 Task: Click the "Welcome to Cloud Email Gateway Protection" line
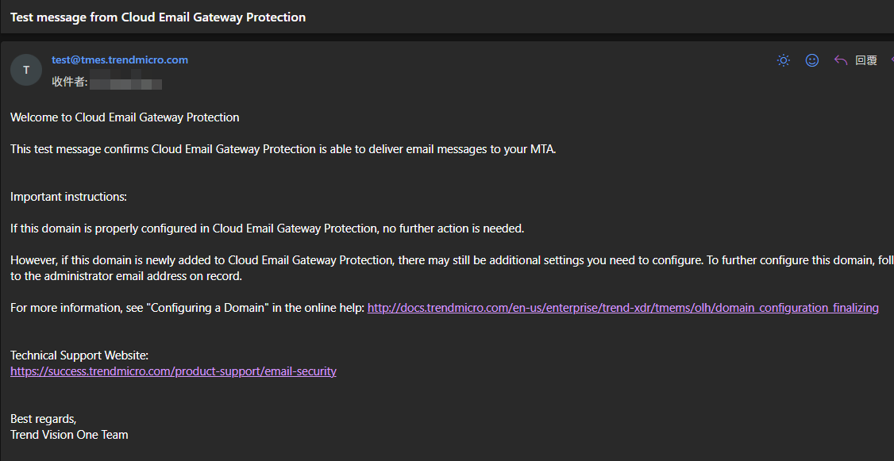coord(125,117)
